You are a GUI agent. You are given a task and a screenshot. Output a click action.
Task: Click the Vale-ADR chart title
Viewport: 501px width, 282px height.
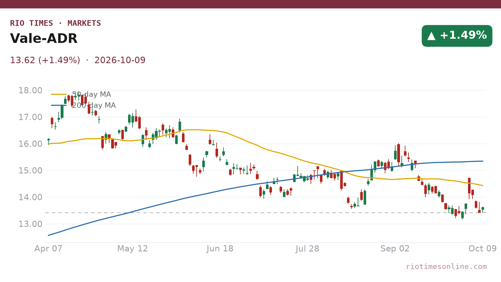44,39
